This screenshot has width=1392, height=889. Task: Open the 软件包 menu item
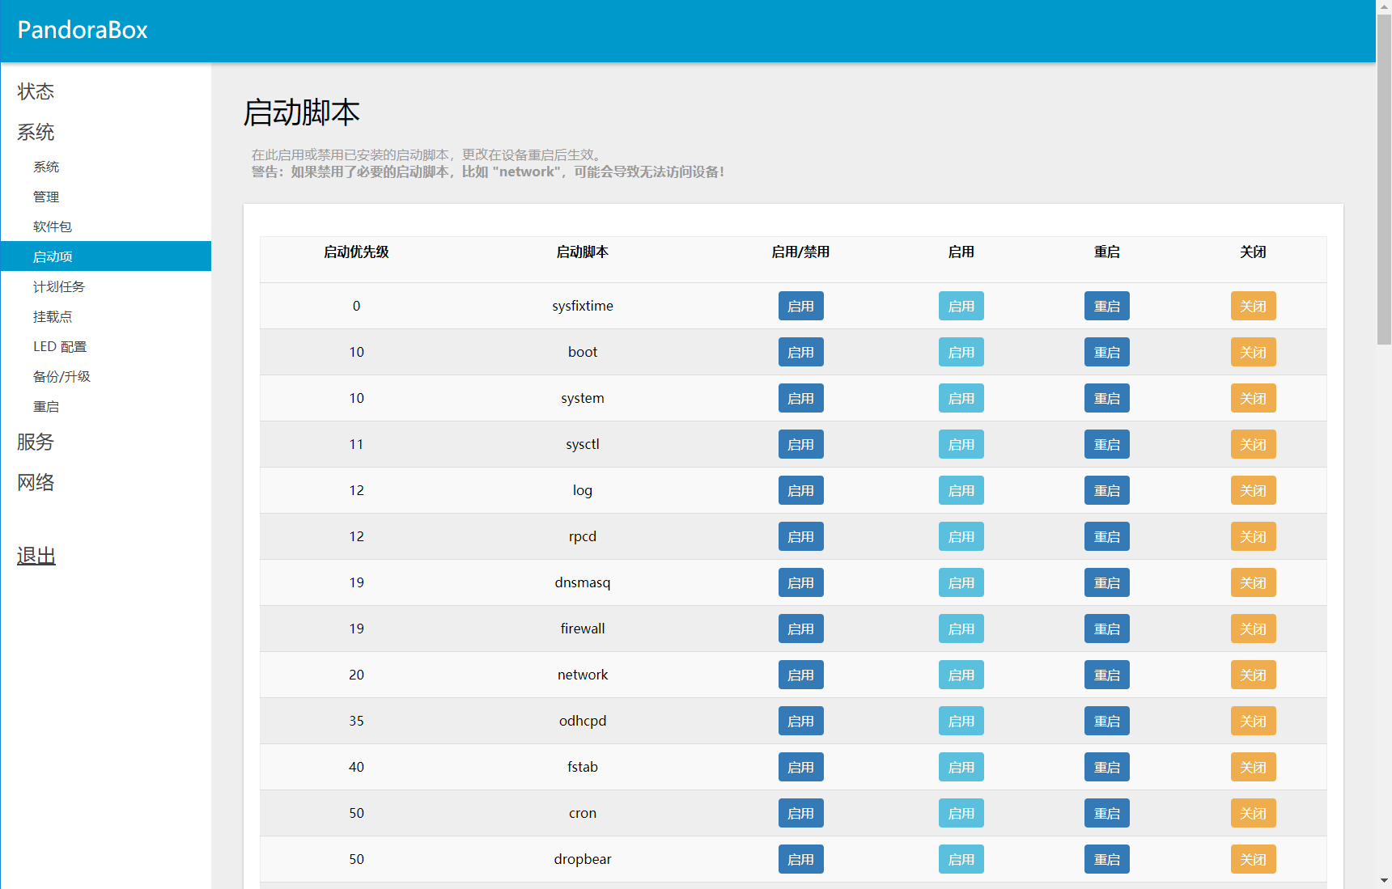coord(53,226)
